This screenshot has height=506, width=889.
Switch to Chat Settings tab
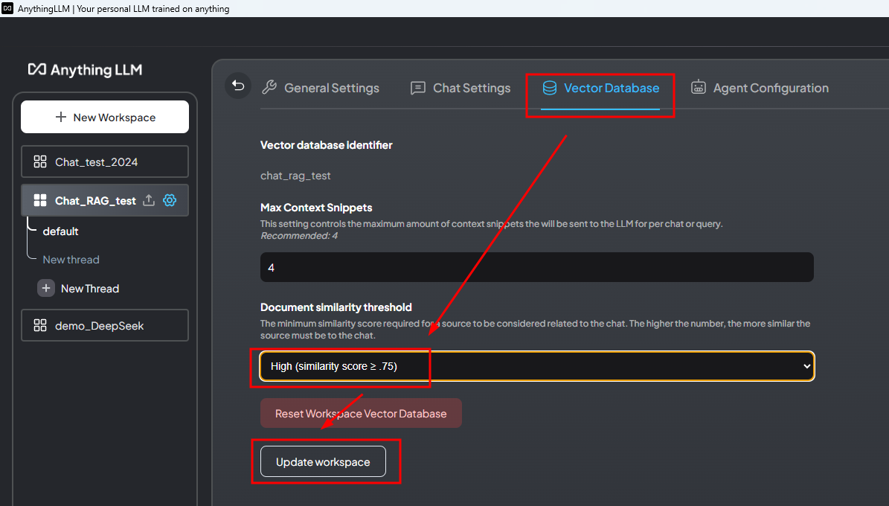pyautogui.click(x=460, y=88)
